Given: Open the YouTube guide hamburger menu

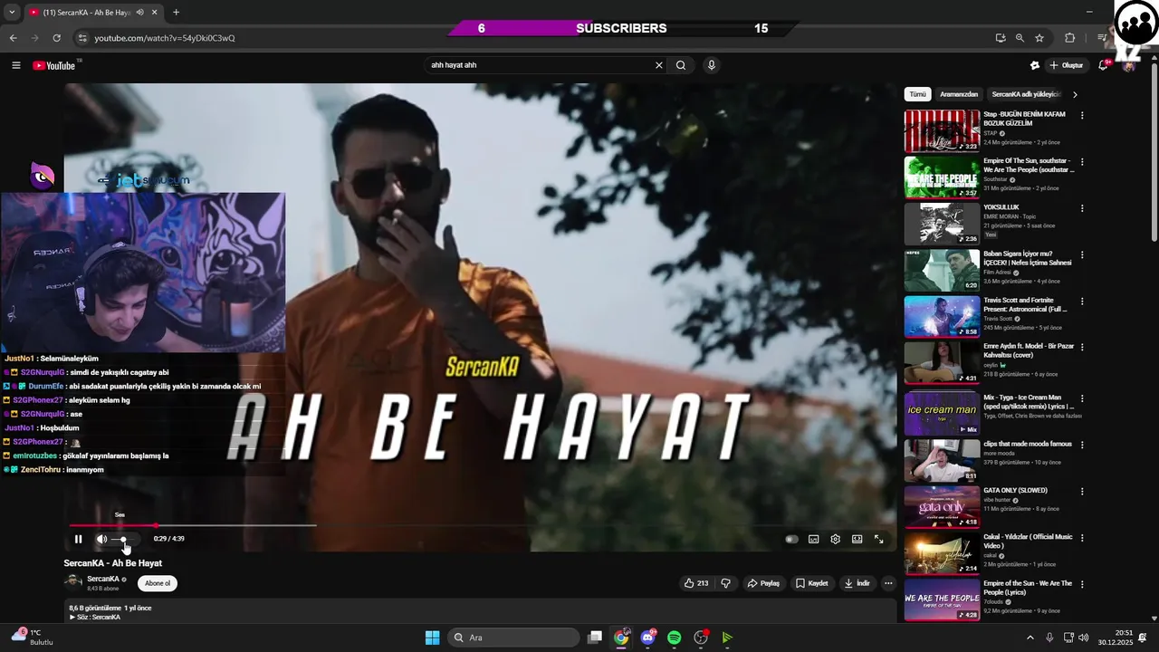Looking at the screenshot, I should pyautogui.click(x=15, y=65).
